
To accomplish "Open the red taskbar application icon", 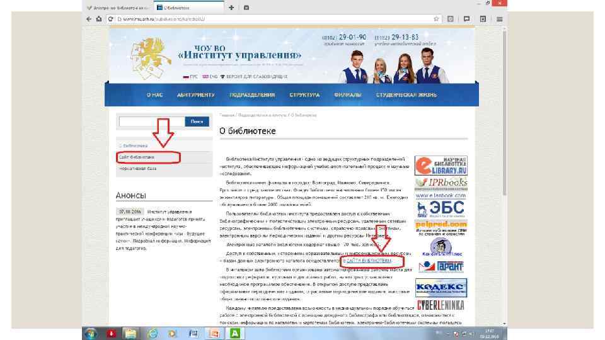I will [112, 334].
